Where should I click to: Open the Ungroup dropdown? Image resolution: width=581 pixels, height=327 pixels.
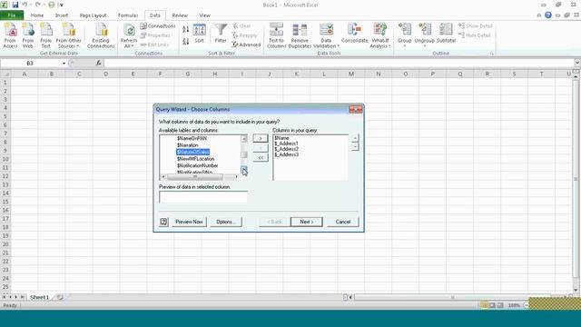pyautogui.click(x=424, y=44)
